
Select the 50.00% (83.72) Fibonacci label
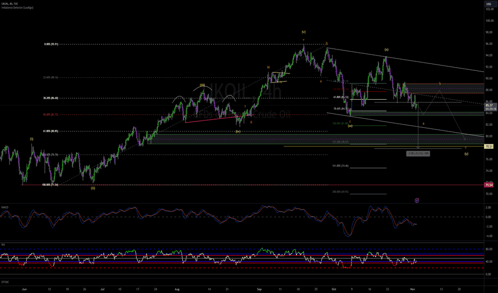51,115
